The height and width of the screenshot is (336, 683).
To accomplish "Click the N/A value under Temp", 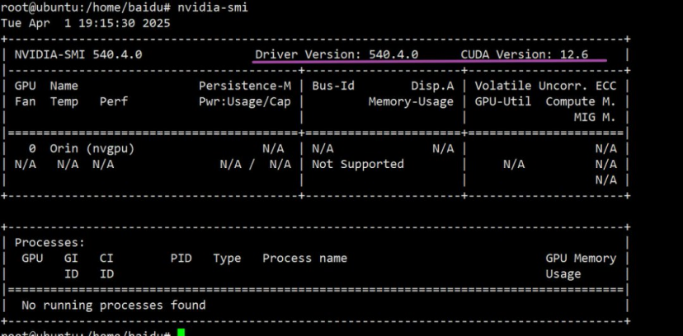I will point(68,165).
